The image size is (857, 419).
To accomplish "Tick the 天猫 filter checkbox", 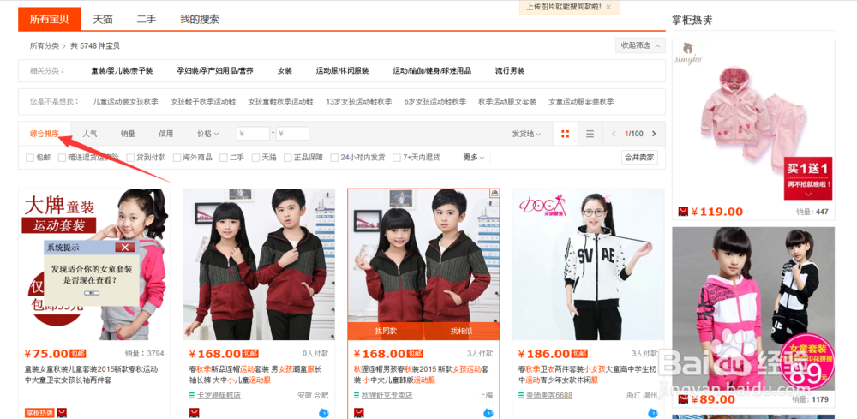I will pyautogui.click(x=255, y=158).
